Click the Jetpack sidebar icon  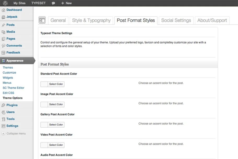[3, 17]
